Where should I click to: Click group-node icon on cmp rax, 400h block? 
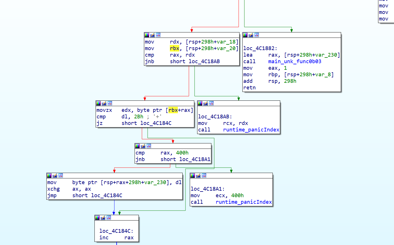(149, 146)
